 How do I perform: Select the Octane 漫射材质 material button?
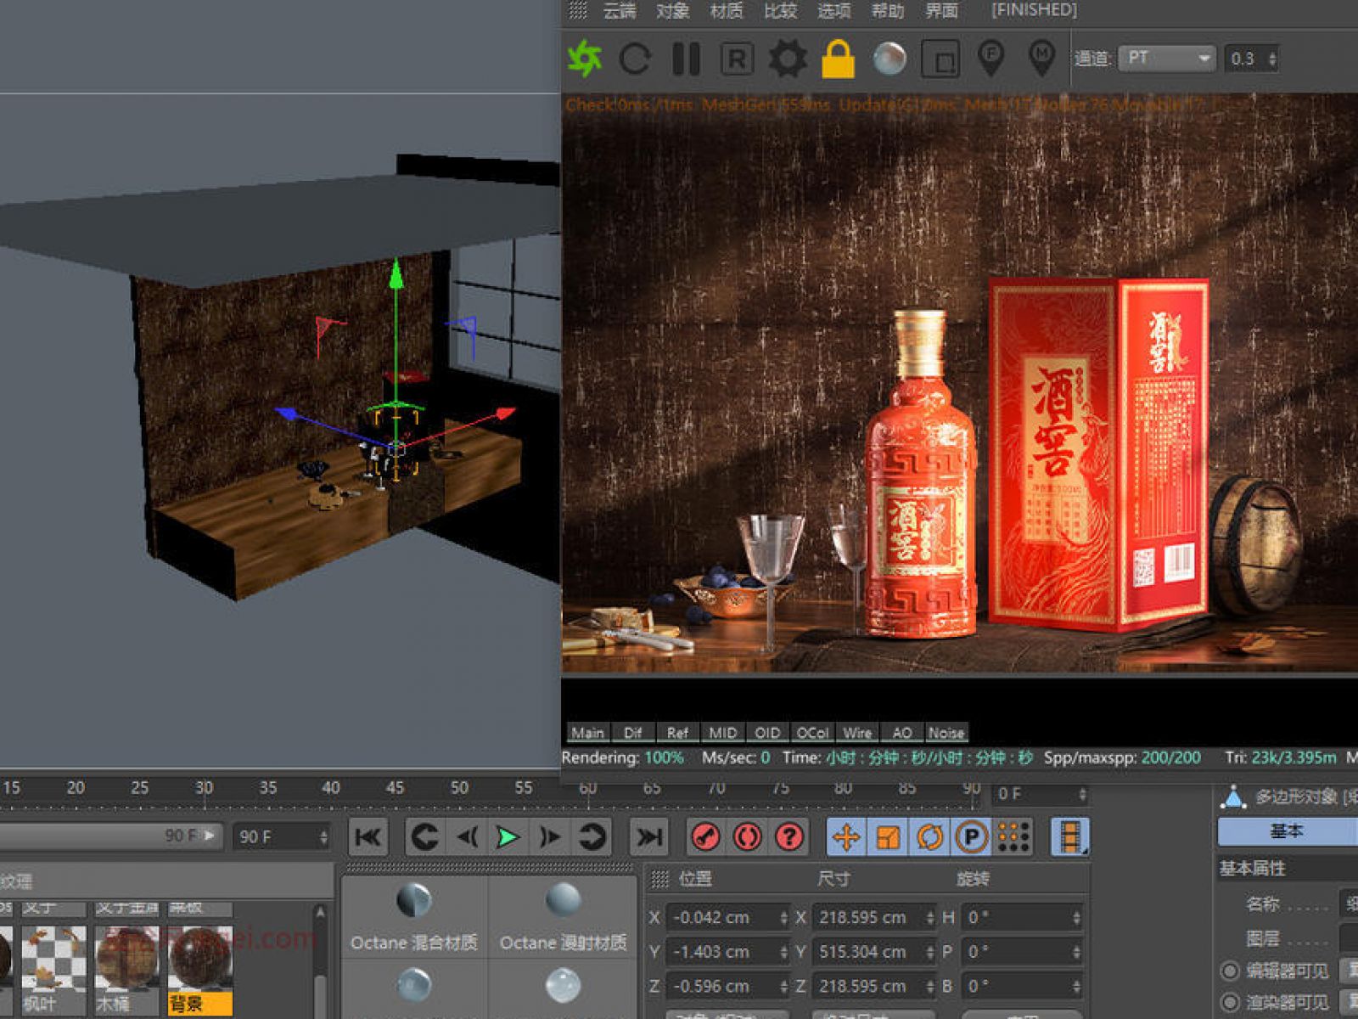(x=563, y=917)
